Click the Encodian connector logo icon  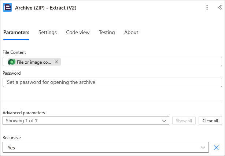[x=7, y=7]
